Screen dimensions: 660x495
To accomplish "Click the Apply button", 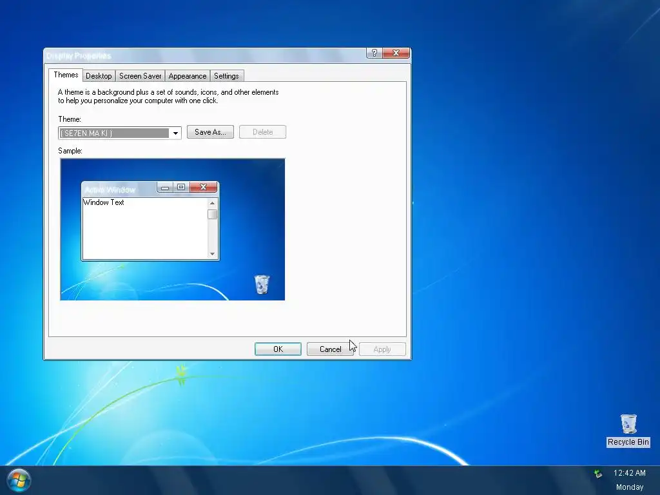I will (x=382, y=349).
